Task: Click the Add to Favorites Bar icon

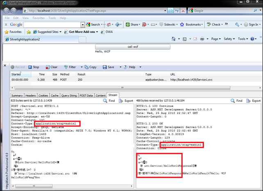Action: (x=29, y=32)
